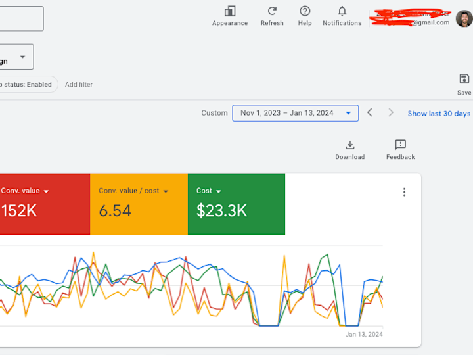Click the Jan 13, 2024 axis label
The width and height of the screenshot is (473, 355).
click(364, 334)
